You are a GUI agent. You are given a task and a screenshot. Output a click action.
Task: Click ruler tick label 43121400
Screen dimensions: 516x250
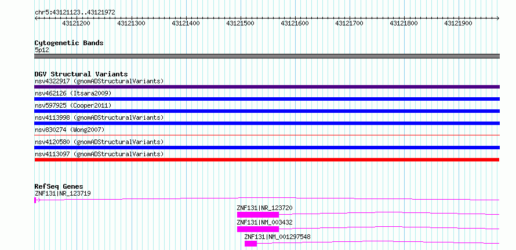coord(186,23)
